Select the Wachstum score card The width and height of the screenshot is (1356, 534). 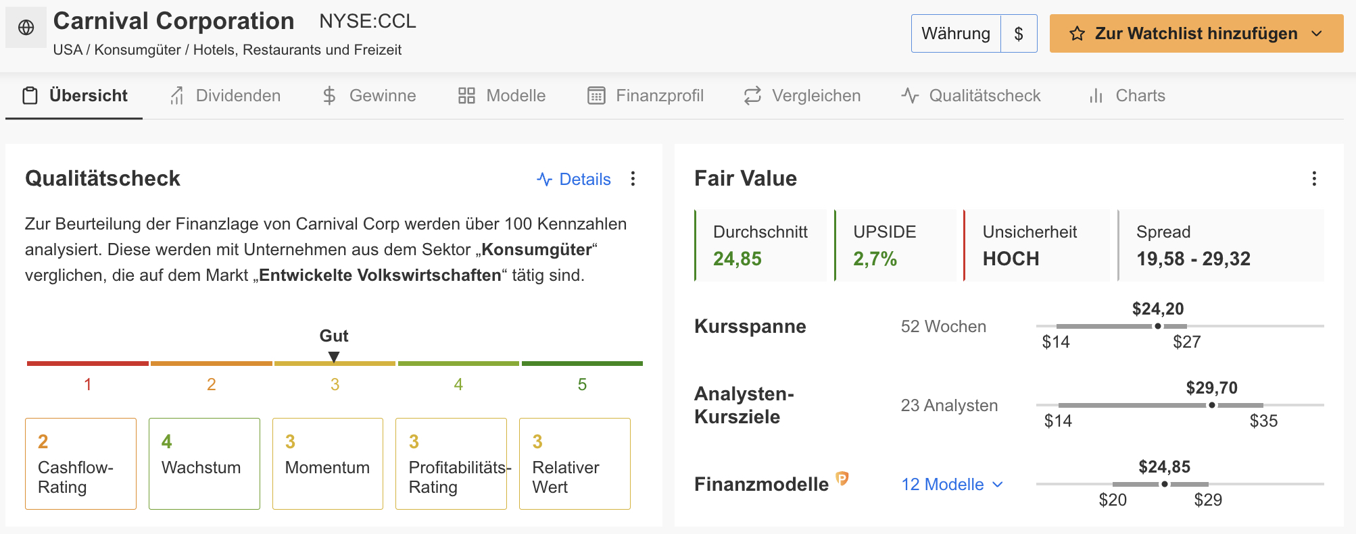204,464
